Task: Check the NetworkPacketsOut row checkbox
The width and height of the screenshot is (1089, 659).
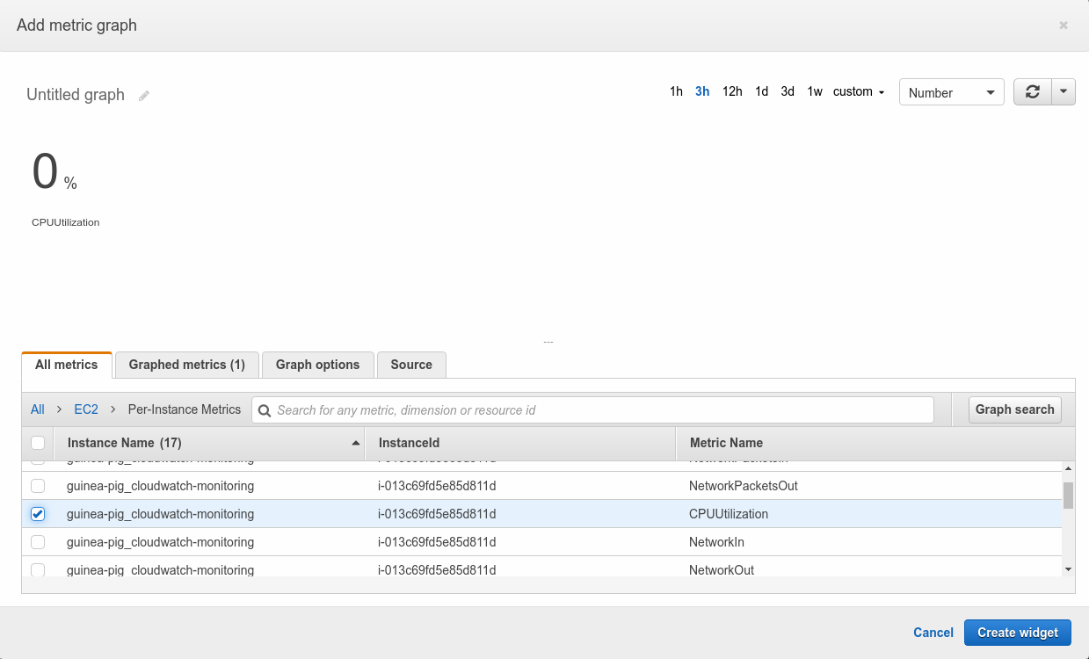Action: (x=38, y=486)
